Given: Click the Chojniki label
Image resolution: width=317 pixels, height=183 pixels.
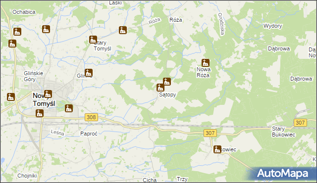Looking at the screenshot, I should pos(27,176).
